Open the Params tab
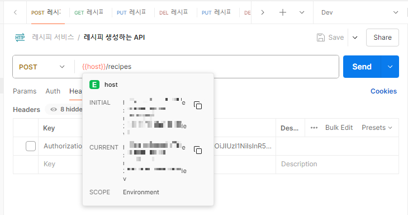 pyautogui.click(x=25, y=91)
